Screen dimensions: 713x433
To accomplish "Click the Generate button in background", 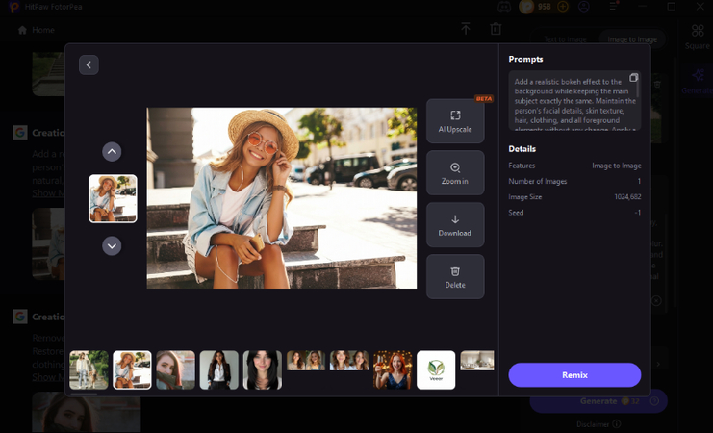I will (598, 401).
